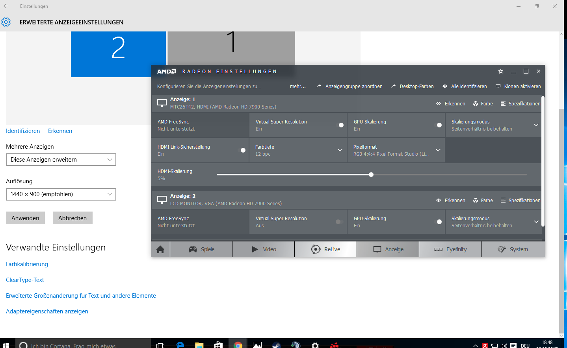Open the System tab
567x348 pixels.
513,249
